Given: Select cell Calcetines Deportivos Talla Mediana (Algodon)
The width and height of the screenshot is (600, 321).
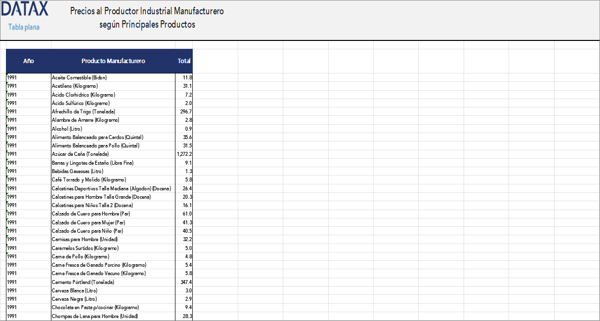Looking at the screenshot, I should pyautogui.click(x=113, y=188).
